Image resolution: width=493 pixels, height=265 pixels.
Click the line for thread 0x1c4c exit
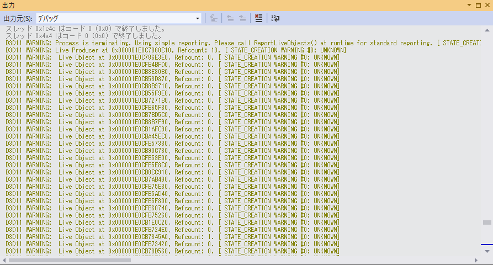[x=86, y=29]
